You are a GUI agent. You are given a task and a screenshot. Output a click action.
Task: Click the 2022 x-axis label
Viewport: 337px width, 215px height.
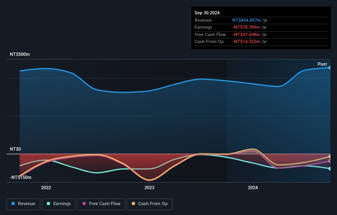[46, 188]
